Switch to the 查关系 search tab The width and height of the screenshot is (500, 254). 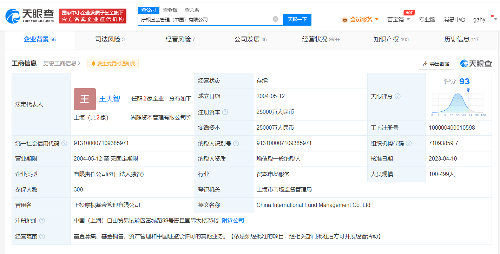click(x=192, y=10)
